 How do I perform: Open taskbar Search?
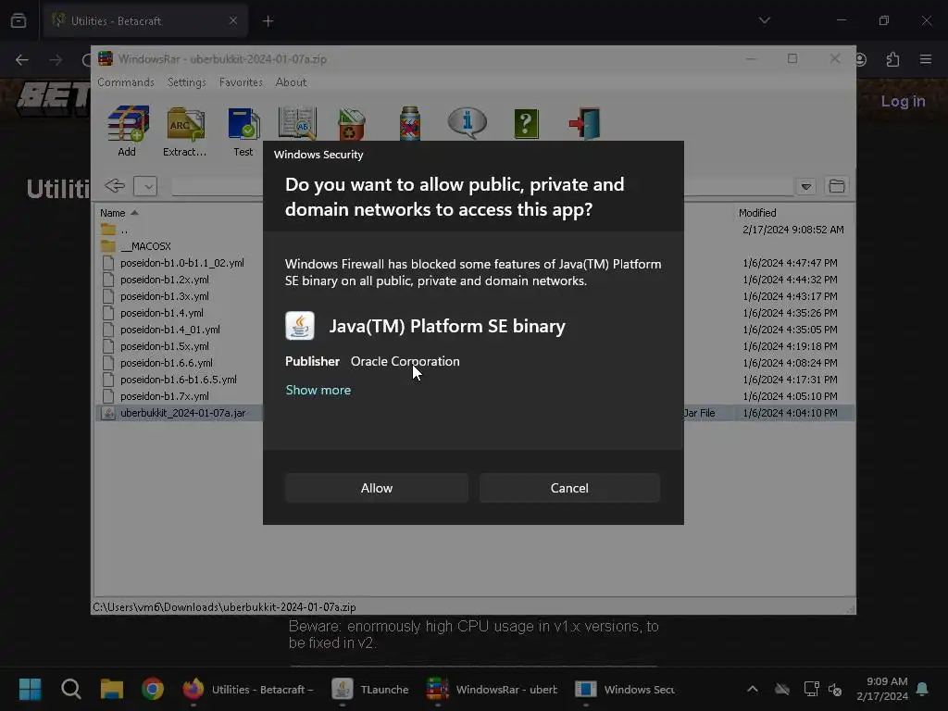coord(70,689)
